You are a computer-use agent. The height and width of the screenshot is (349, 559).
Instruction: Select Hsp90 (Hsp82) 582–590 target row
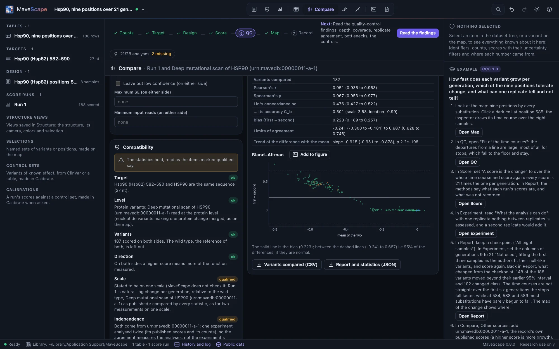pyautogui.click(x=53, y=59)
